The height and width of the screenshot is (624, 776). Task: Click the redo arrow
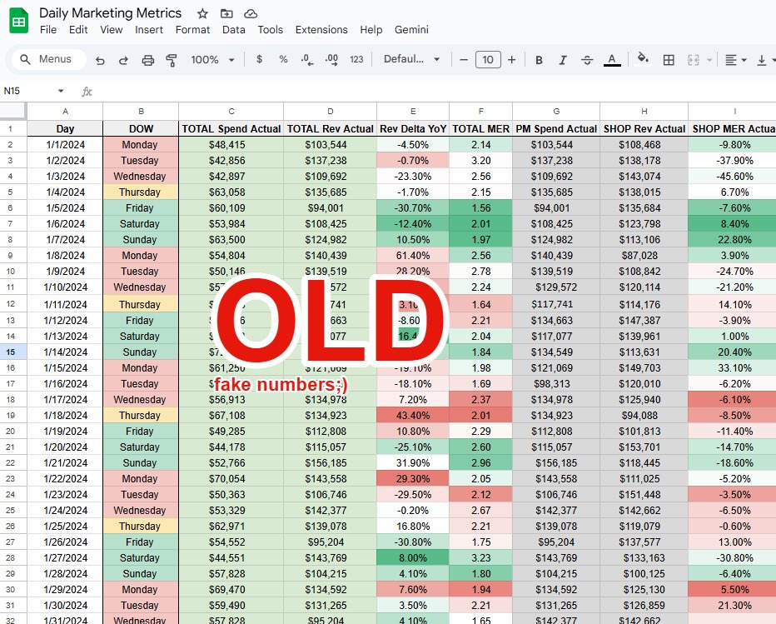(123, 60)
